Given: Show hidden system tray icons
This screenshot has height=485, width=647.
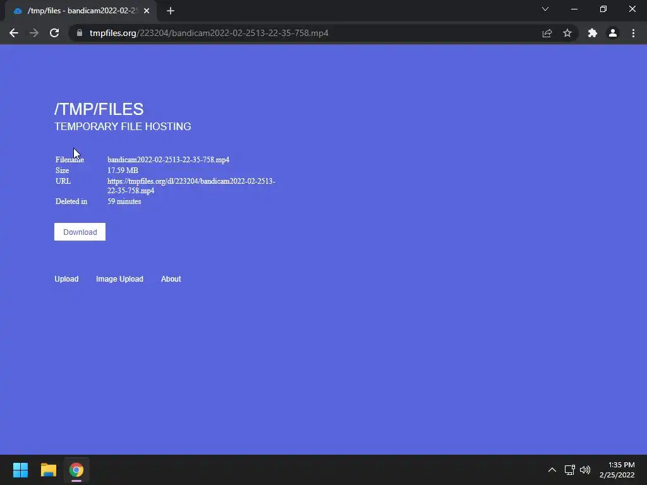Looking at the screenshot, I should point(552,470).
